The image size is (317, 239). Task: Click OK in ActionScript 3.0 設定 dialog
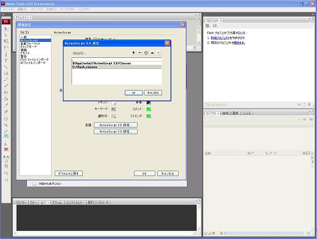pyautogui.click(x=134, y=93)
